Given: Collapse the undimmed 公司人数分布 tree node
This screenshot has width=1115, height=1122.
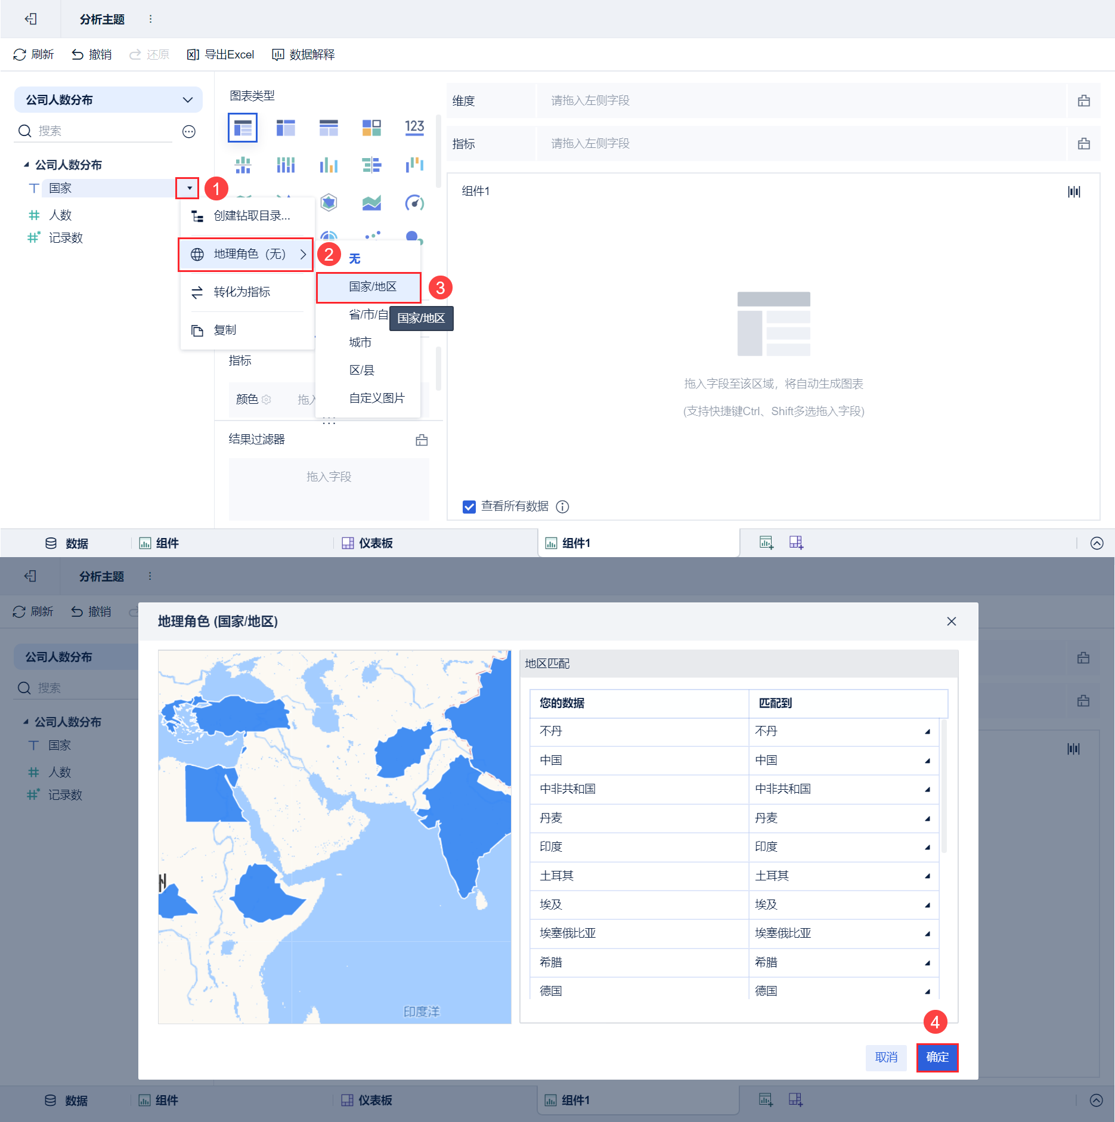Looking at the screenshot, I should [26, 165].
